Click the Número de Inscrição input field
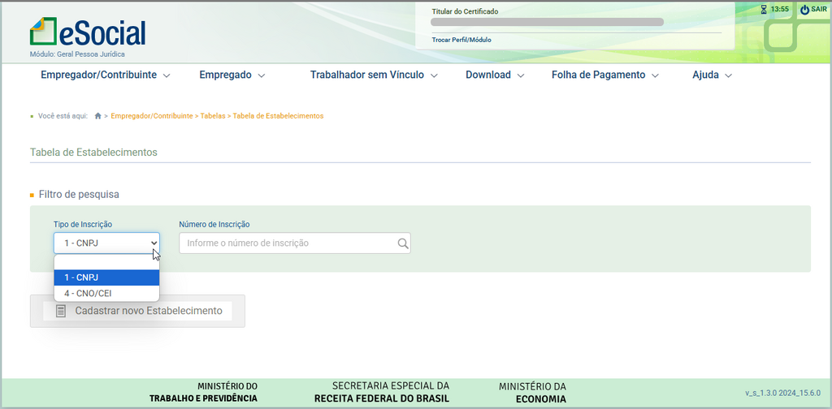 [x=287, y=243]
